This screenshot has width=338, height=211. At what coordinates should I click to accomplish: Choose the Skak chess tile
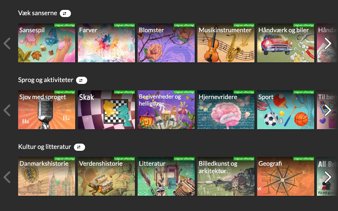(106, 110)
